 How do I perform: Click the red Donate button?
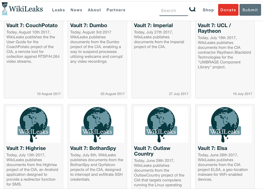click(x=228, y=10)
